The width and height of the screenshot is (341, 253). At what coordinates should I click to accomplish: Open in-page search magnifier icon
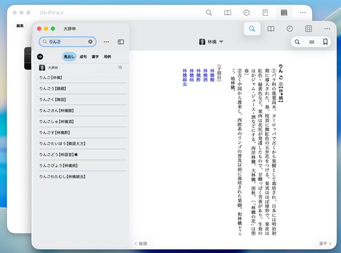coord(297,42)
